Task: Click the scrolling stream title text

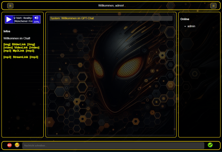Action: (23, 19)
